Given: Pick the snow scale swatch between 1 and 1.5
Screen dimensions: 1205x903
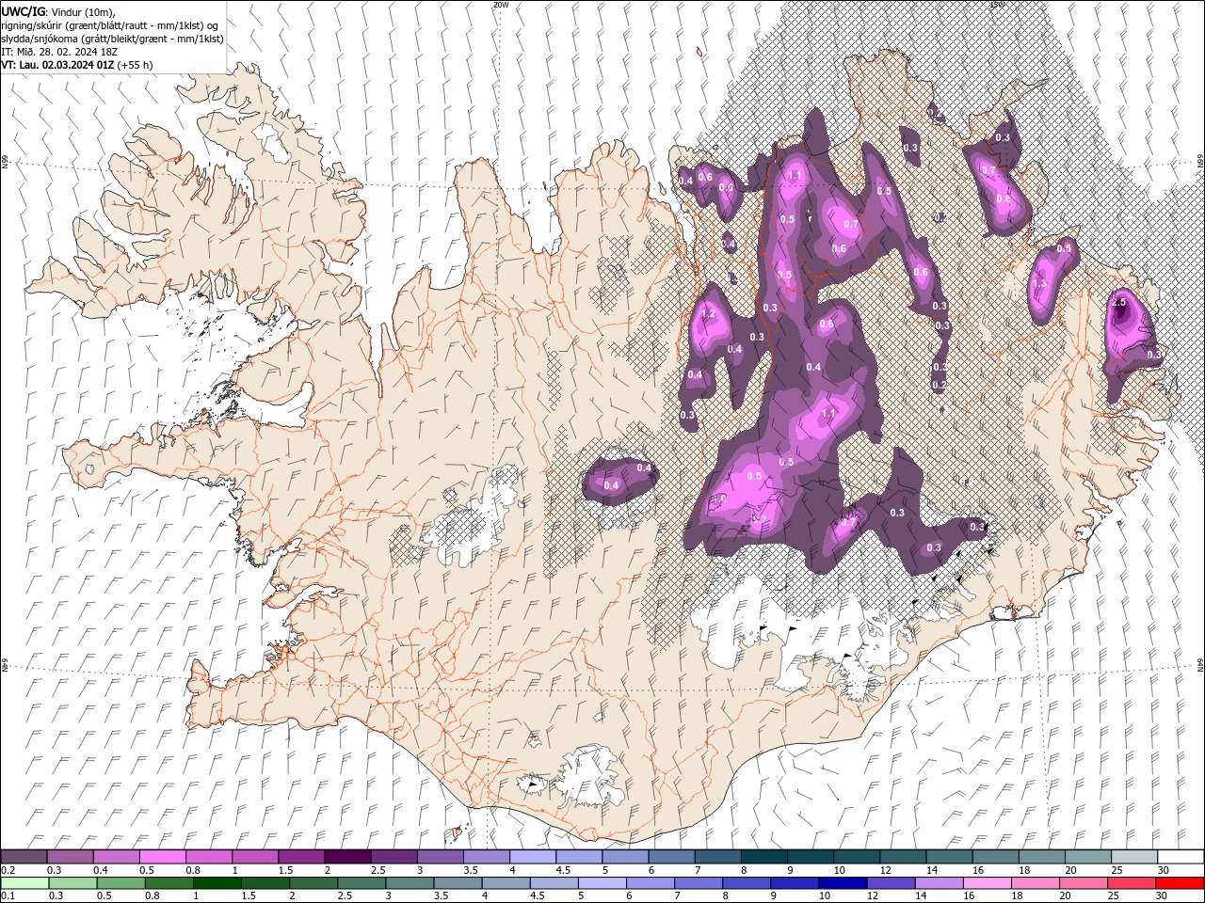Looking at the screenshot, I should pyautogui.click(x=255, y=857).
